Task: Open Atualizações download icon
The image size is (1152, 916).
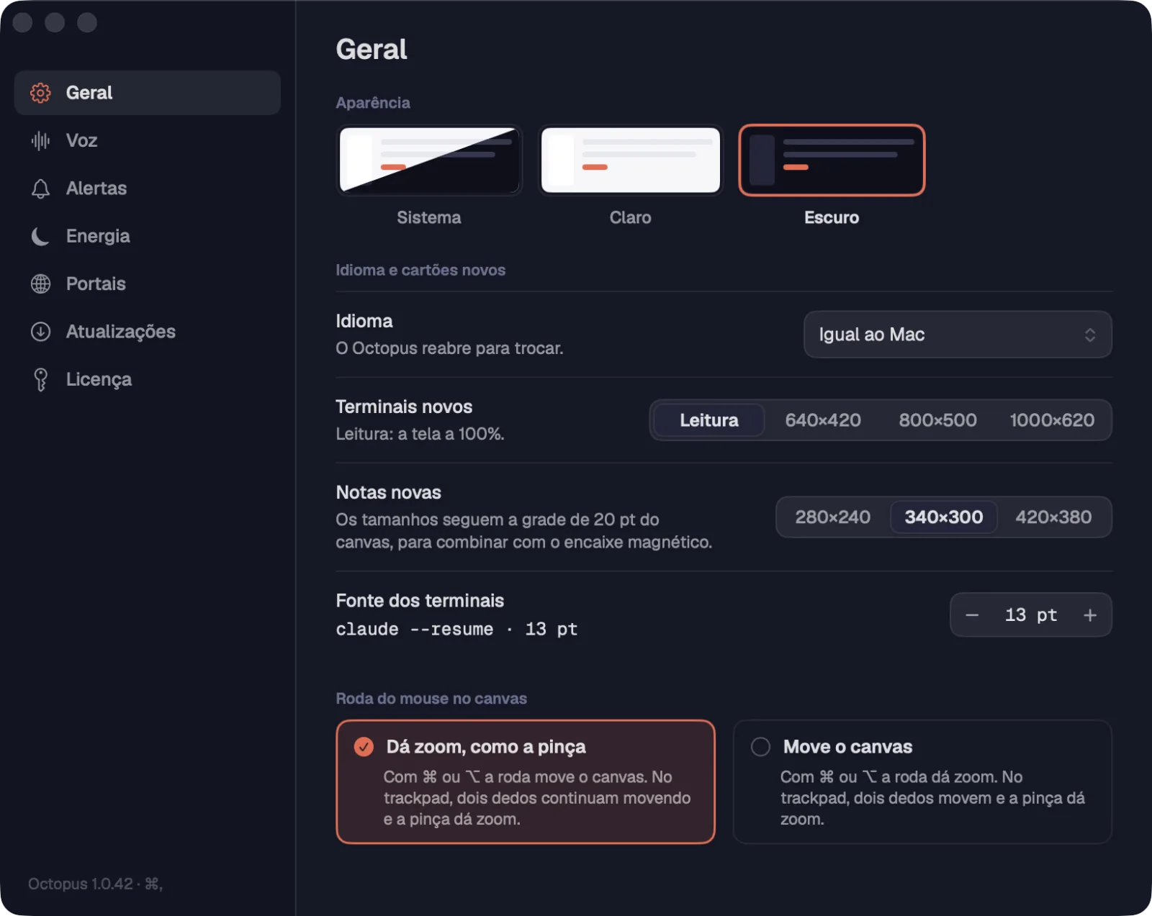Action: click(x=40, y=332)
